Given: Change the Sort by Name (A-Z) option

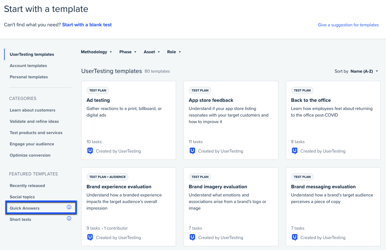Looking at the screenshot, I should 364,71.
